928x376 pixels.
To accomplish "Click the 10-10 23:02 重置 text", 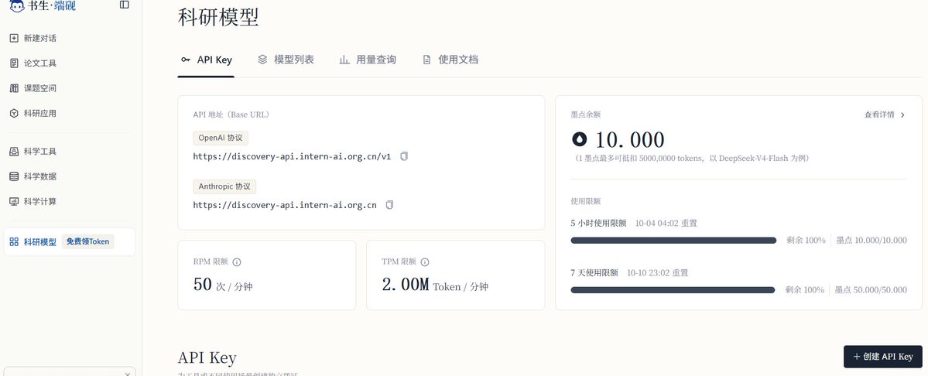I will [x=658, y=273].
